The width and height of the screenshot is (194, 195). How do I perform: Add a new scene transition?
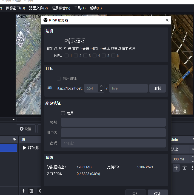176,168
